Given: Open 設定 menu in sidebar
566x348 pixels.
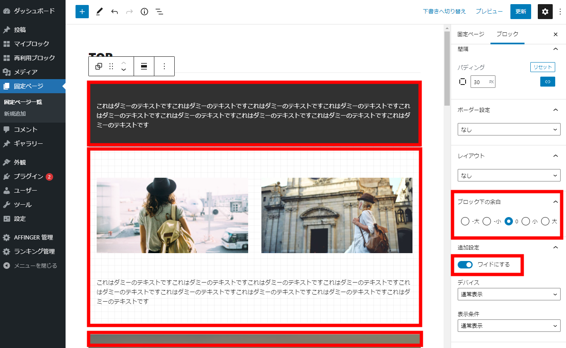Looking at the screenshot, I should point(33,219).
